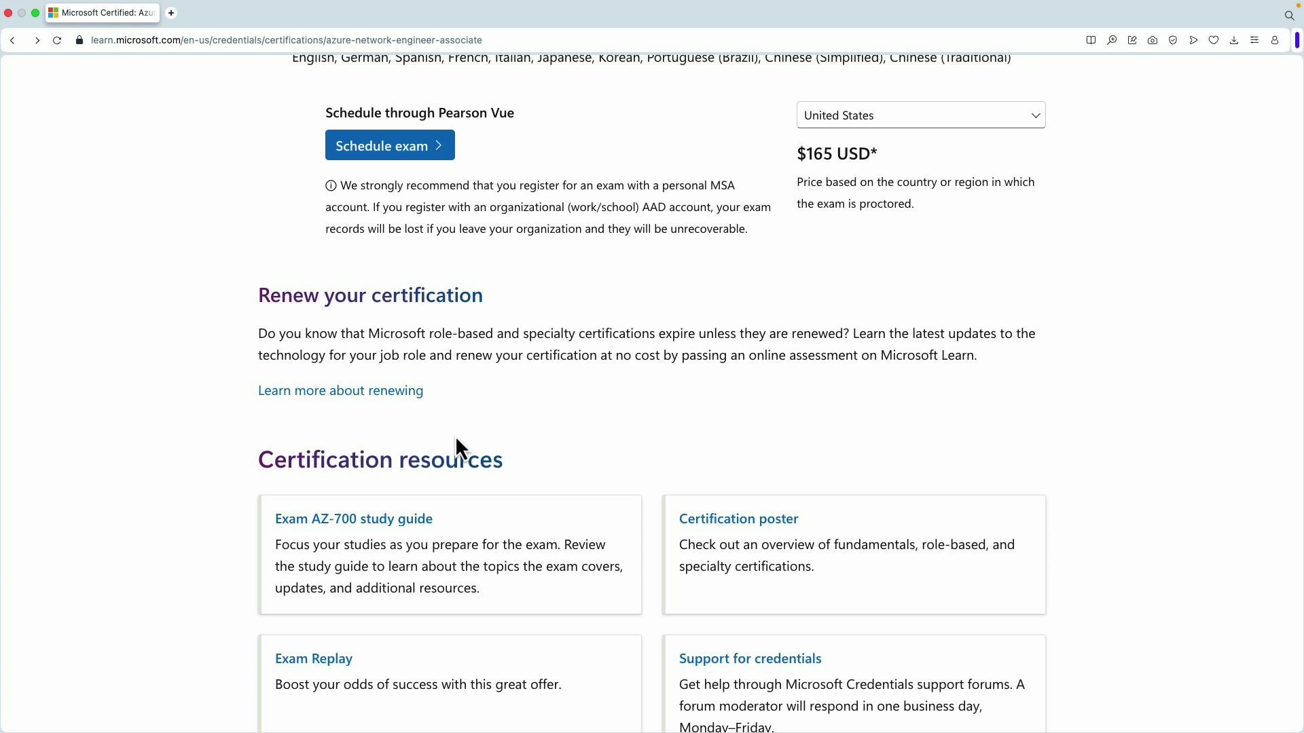Click the padlock icon in address bar

click(79, 40)
